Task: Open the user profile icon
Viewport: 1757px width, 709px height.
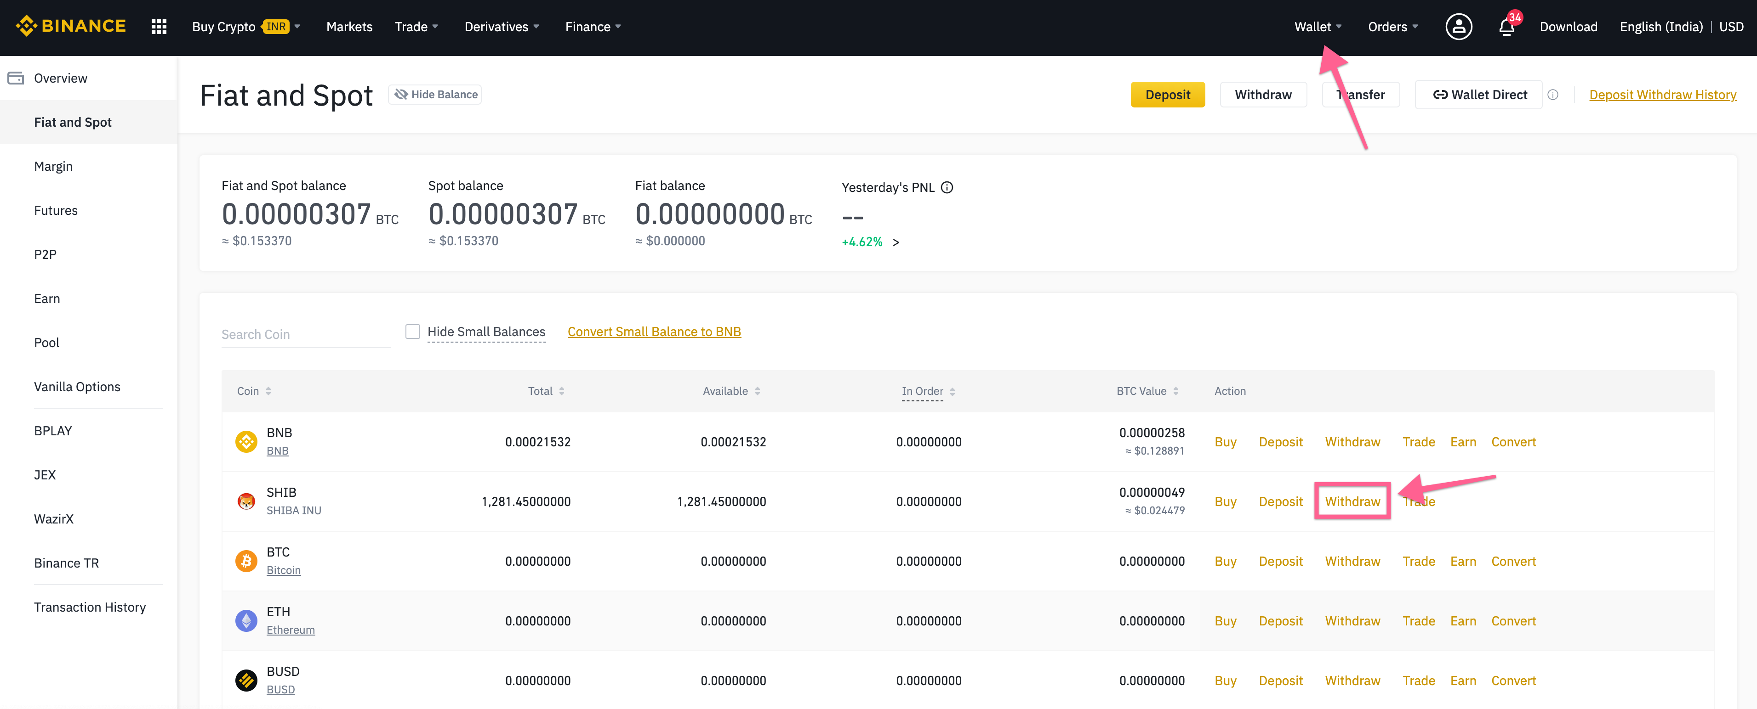Action: tap(1458, 27)
